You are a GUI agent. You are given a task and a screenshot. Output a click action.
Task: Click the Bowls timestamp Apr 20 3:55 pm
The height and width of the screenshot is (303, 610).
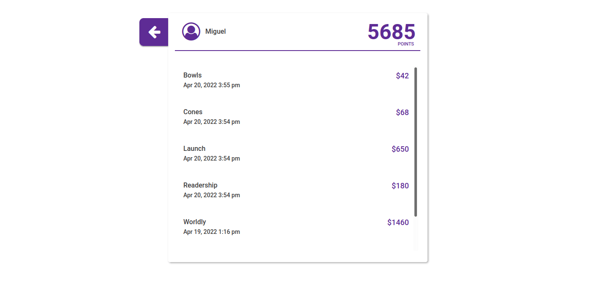tap(212, 85)
